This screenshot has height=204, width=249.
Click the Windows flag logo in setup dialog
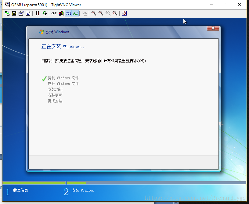tap(41, 32)
